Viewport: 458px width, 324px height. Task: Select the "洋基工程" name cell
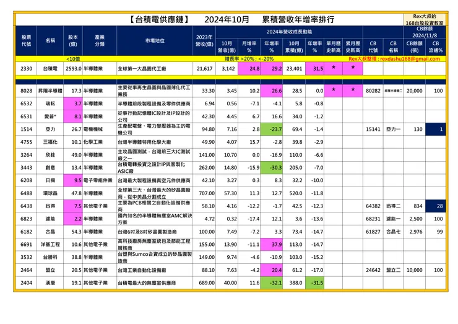point(50,245)
